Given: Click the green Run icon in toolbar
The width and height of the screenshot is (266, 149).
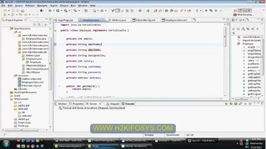Looking at the screenshot, I should click(58, 11).
